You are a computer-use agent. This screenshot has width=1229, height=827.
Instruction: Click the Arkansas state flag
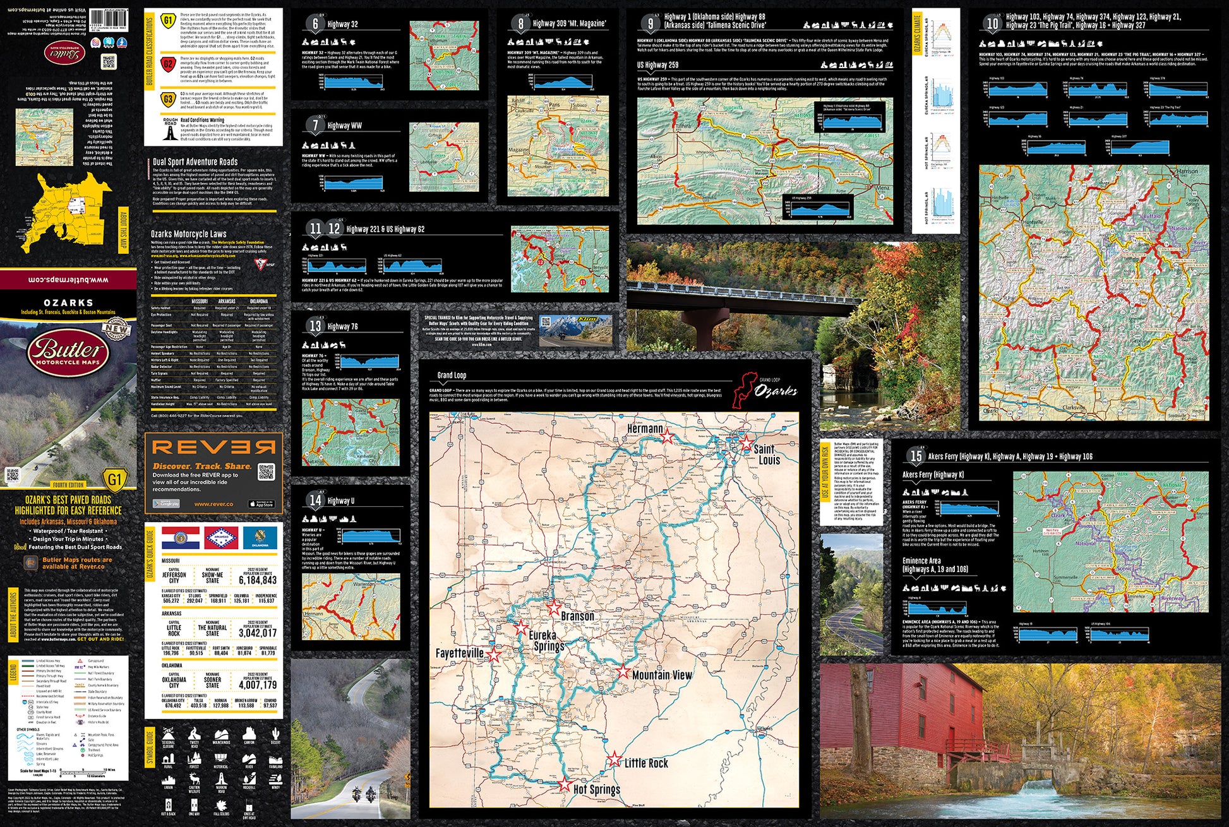click(221, 538)
